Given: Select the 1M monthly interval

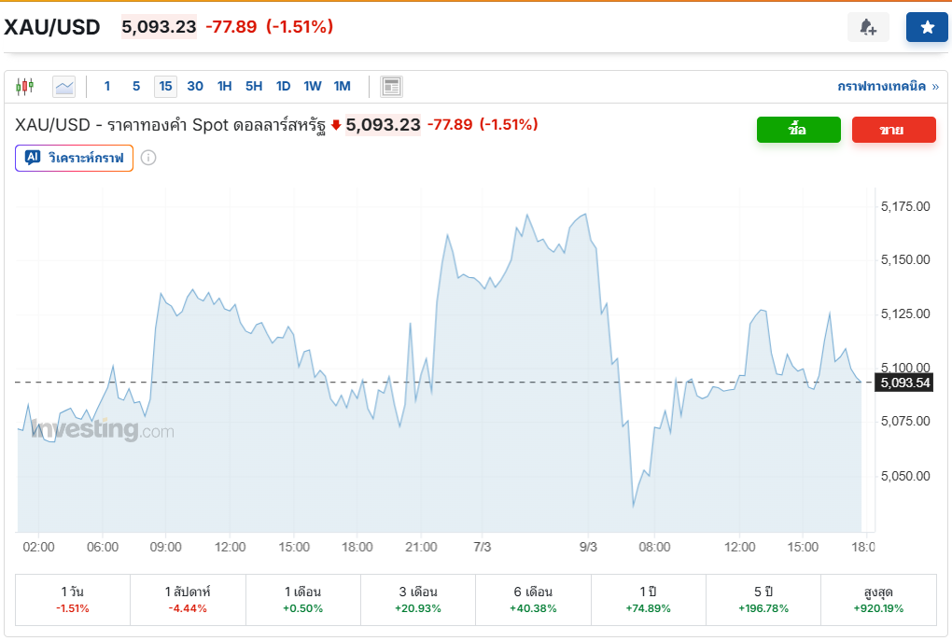Looking at the screenshot, I should click(342, 86).
